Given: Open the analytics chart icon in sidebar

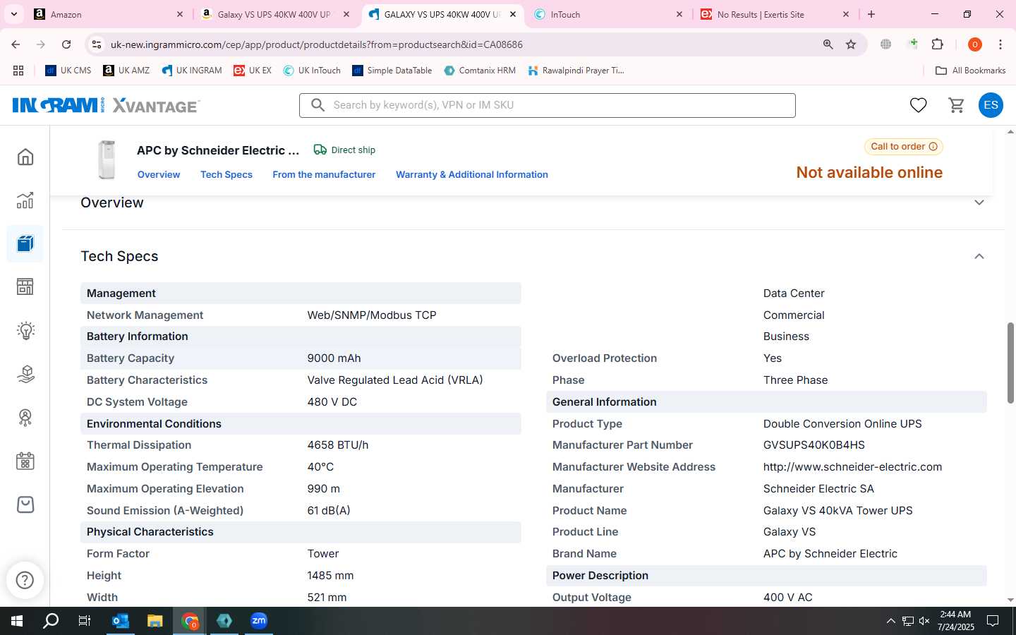Looking at the screenshot, I should (25, 200).
